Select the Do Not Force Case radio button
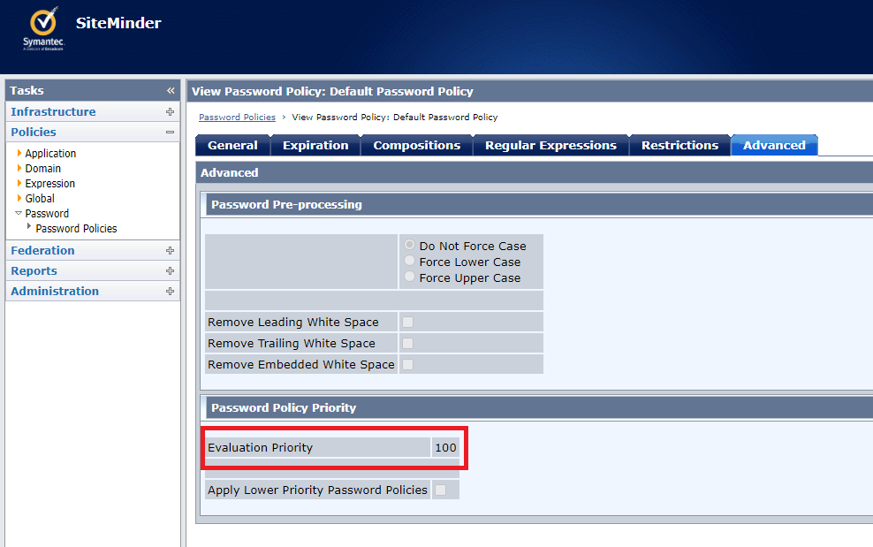The width and height of the screenshot is (873, 547). tap(409, 245)
